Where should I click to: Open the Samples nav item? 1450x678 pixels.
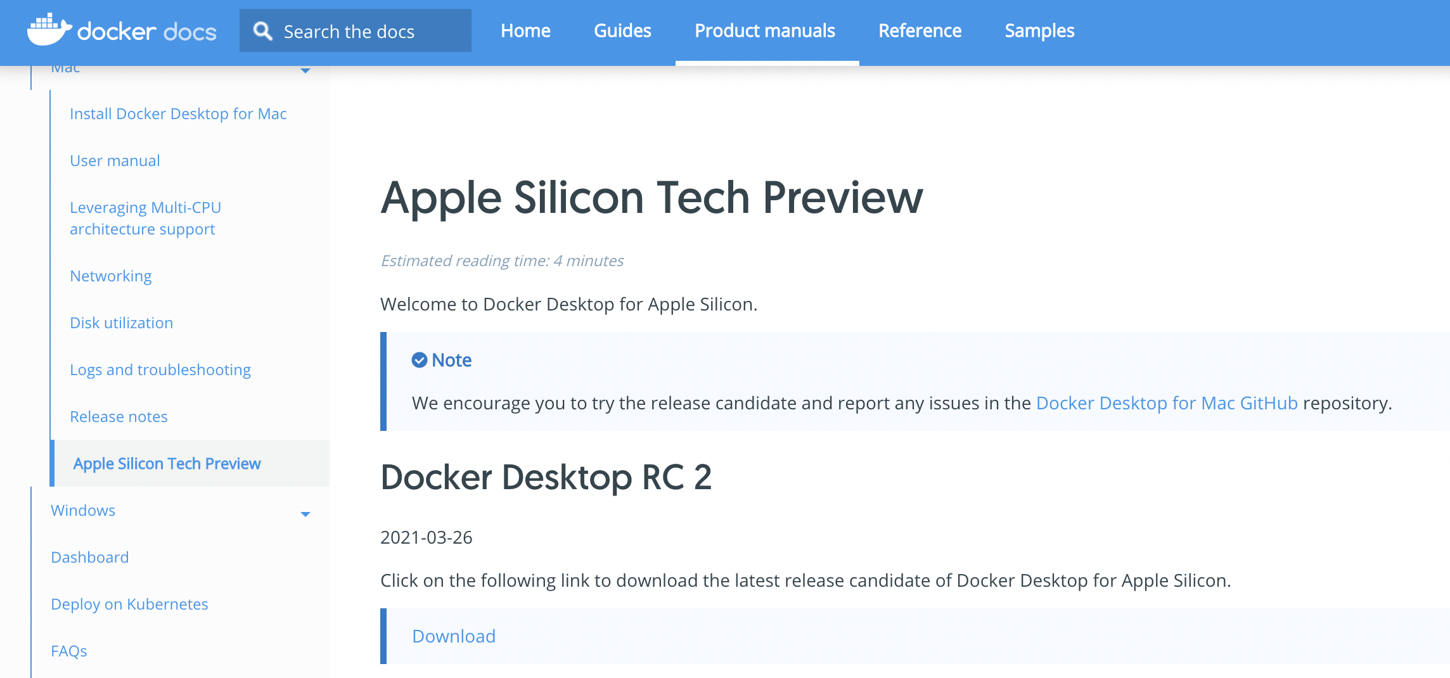pos(1039,30)
